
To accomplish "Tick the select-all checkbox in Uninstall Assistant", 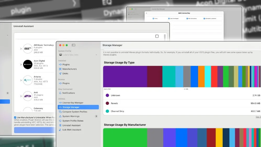I will 157,36.
